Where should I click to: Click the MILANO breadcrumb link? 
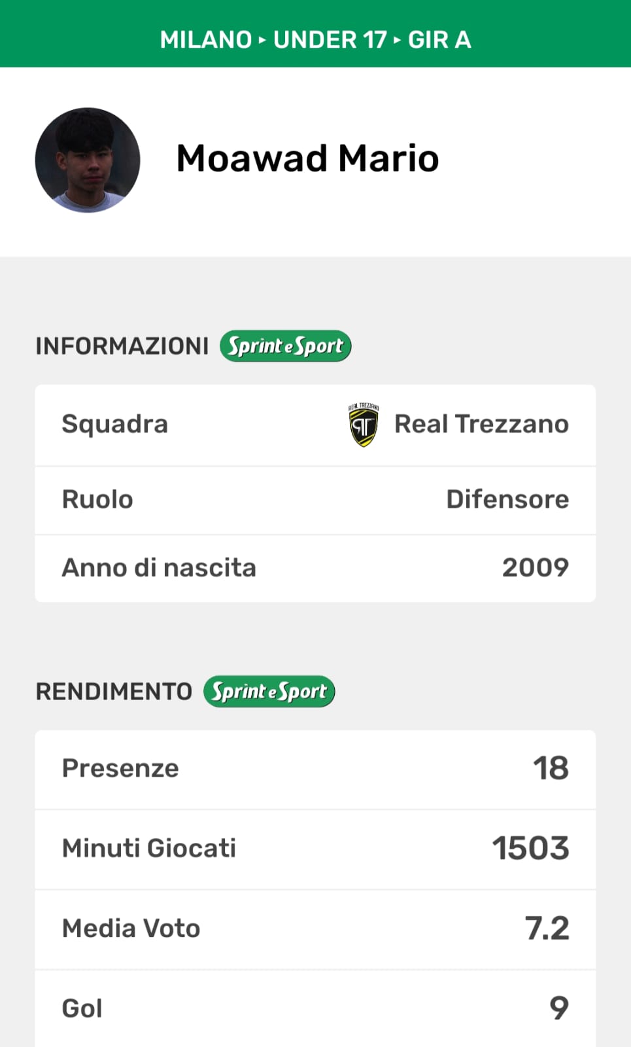[x=206, y=40]
